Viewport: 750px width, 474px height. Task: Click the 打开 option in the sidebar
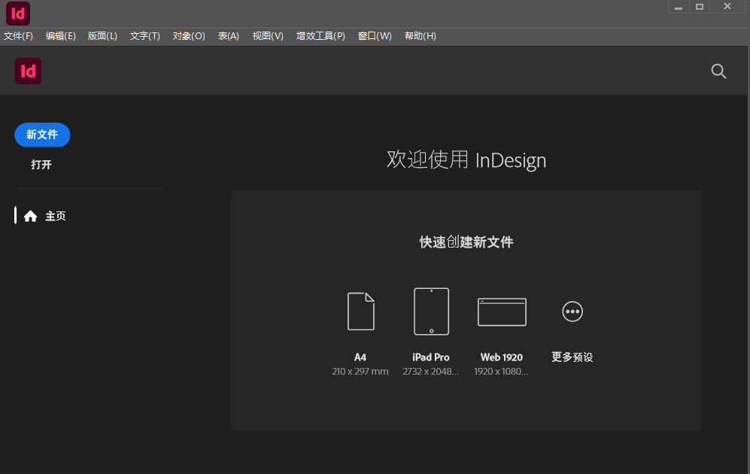(x=41, y=165)
